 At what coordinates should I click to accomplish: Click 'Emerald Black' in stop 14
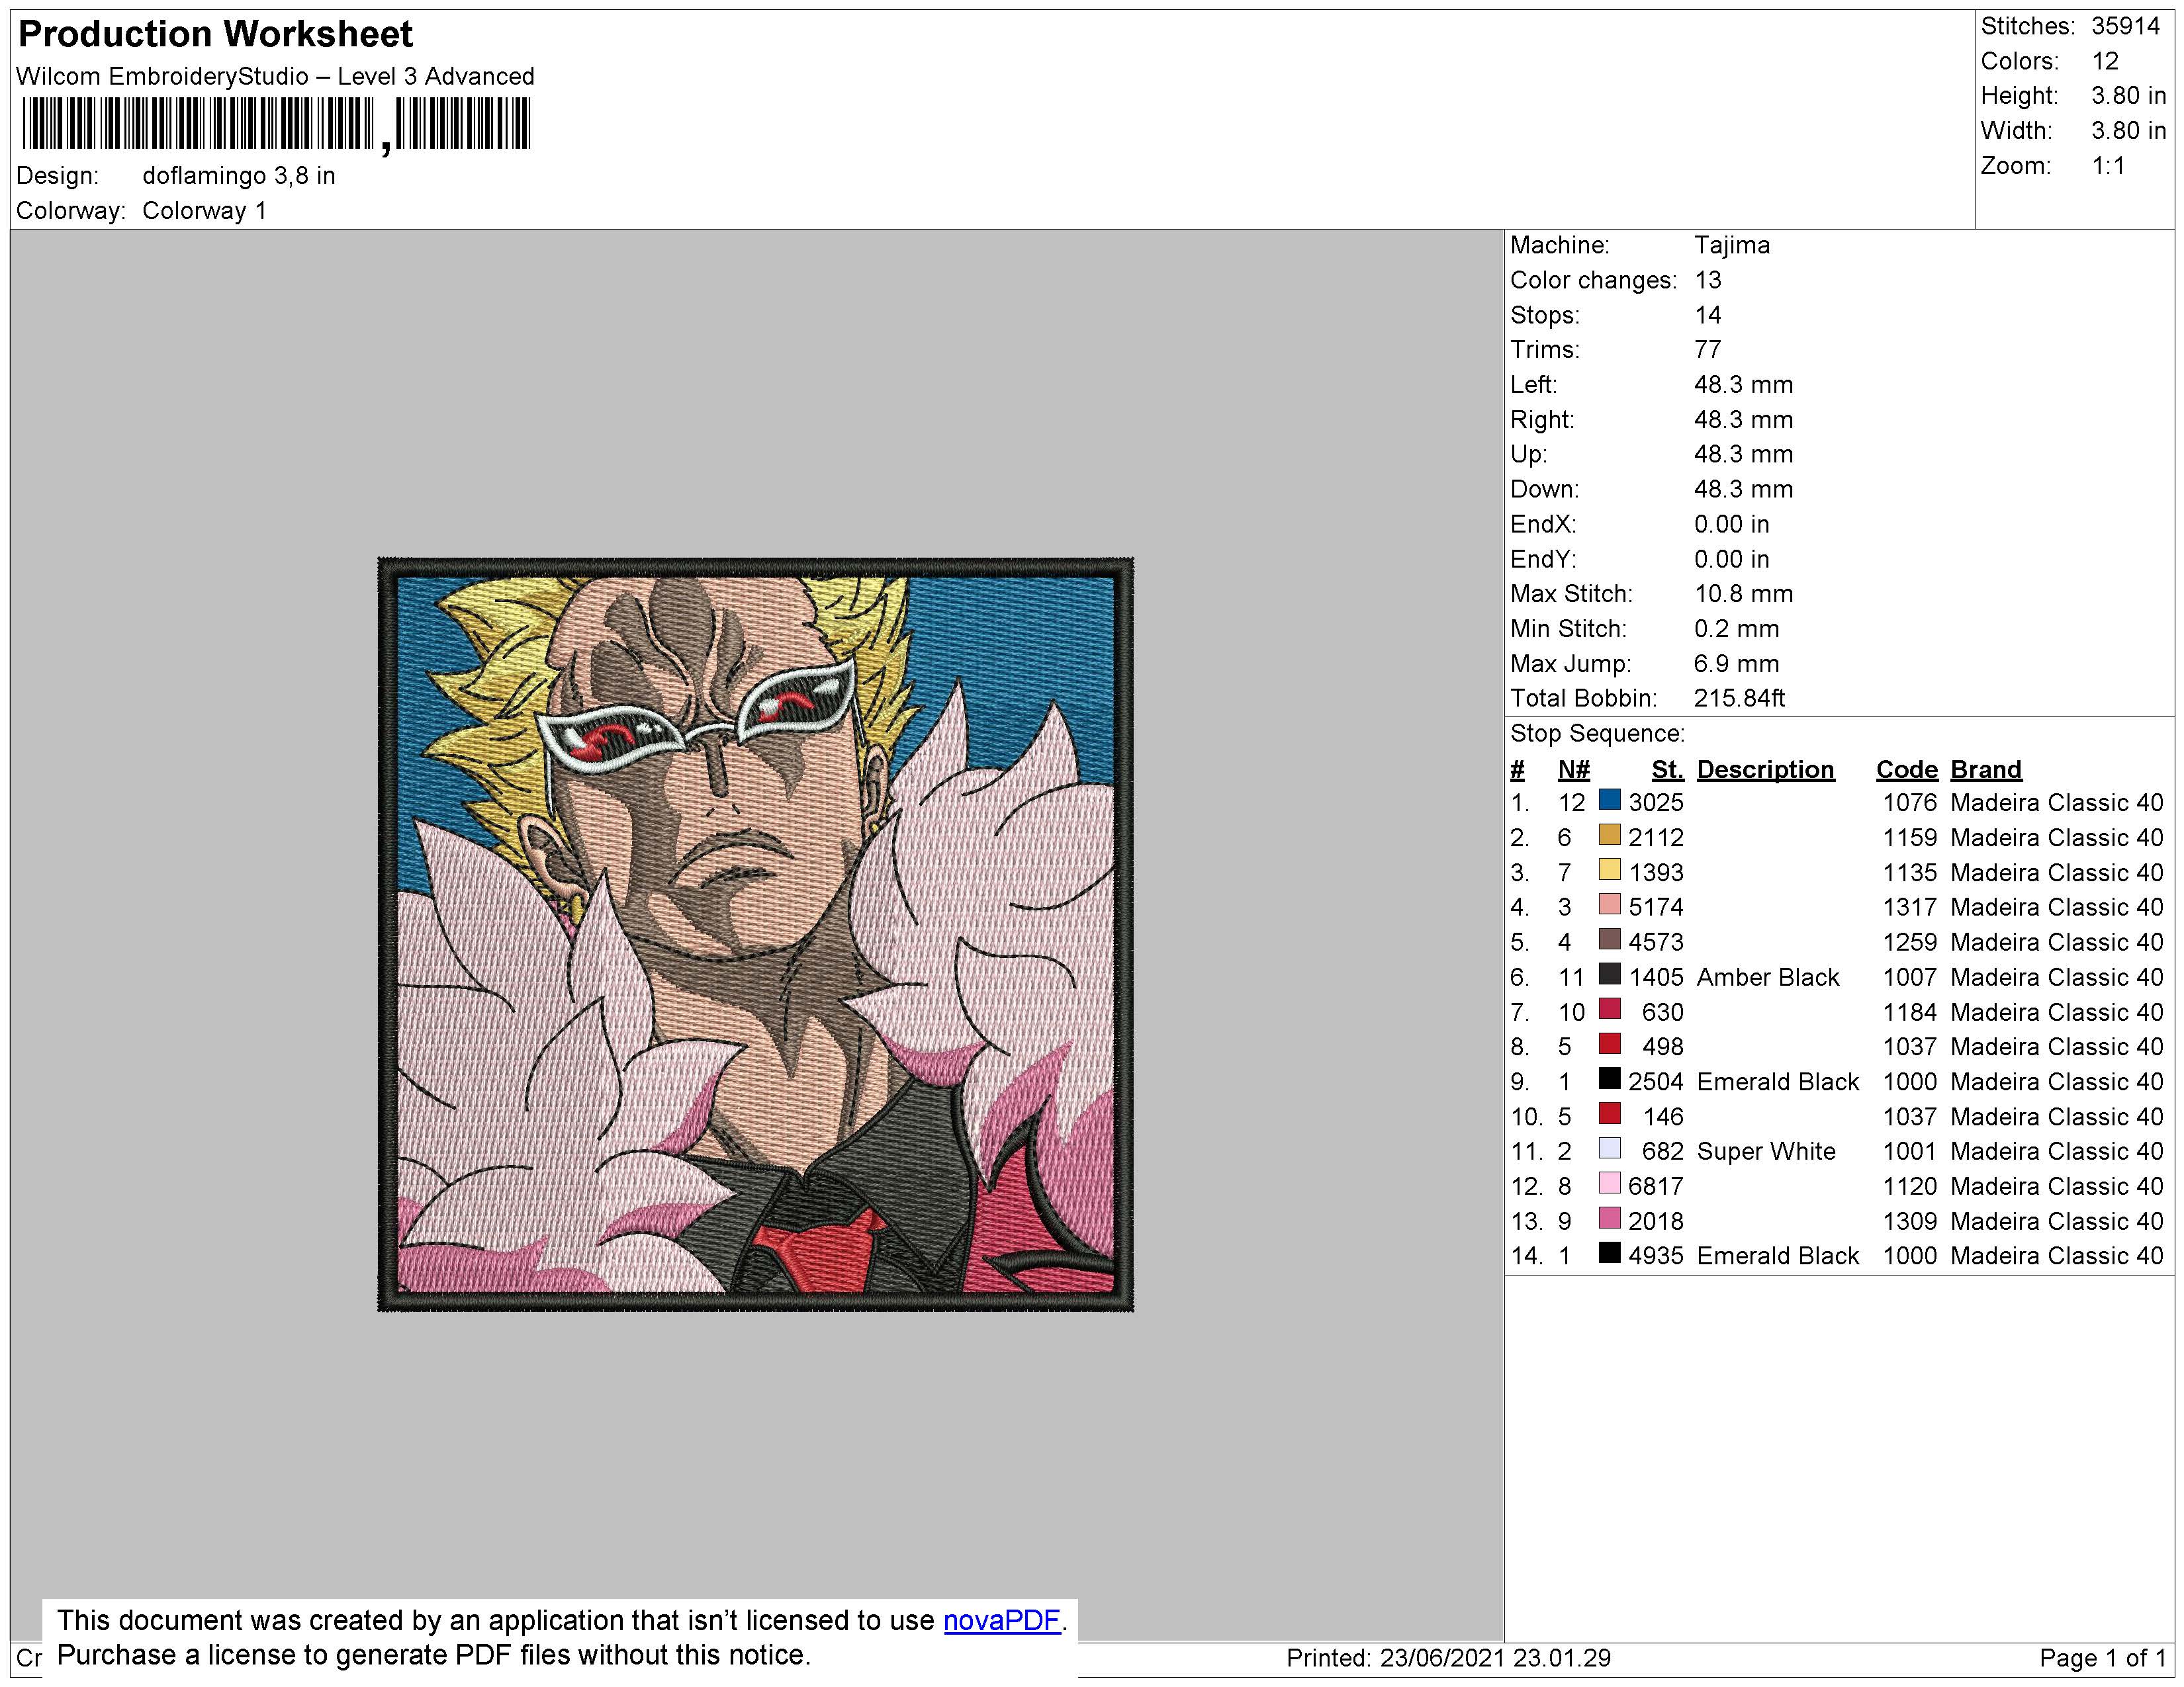click(1777, 1256)
